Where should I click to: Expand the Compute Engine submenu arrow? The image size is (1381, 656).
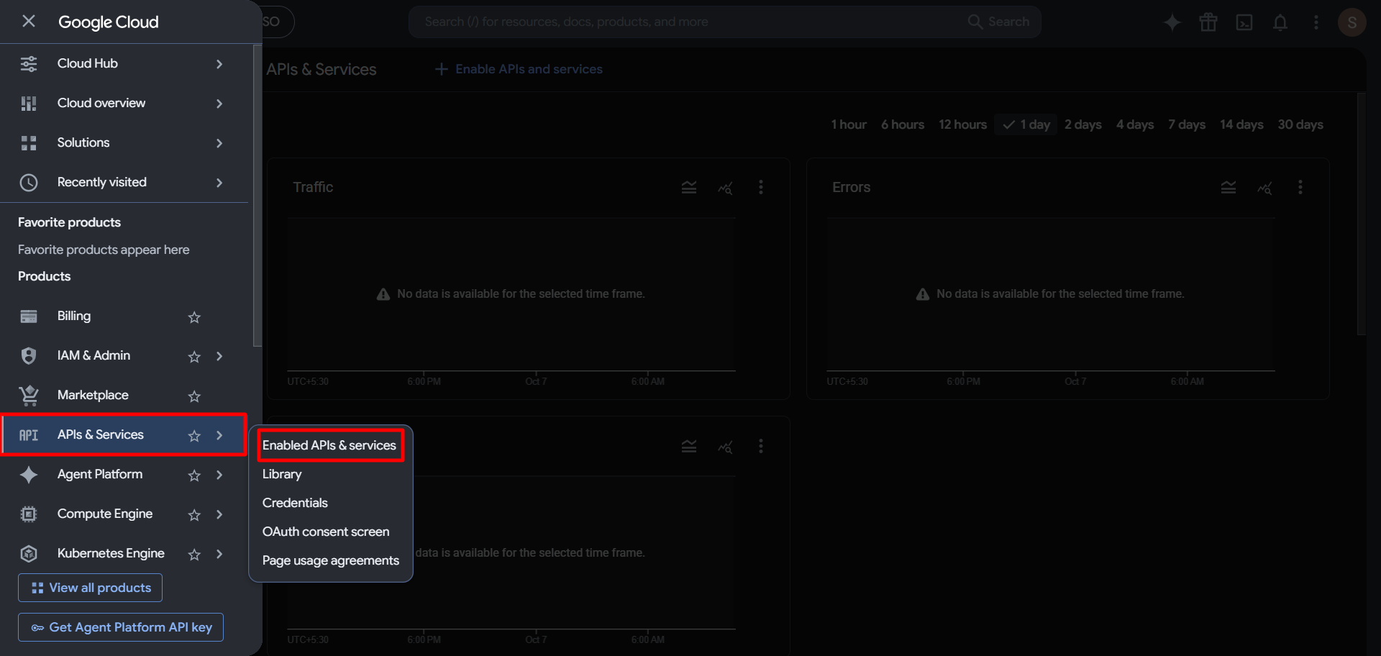(219, 514)
